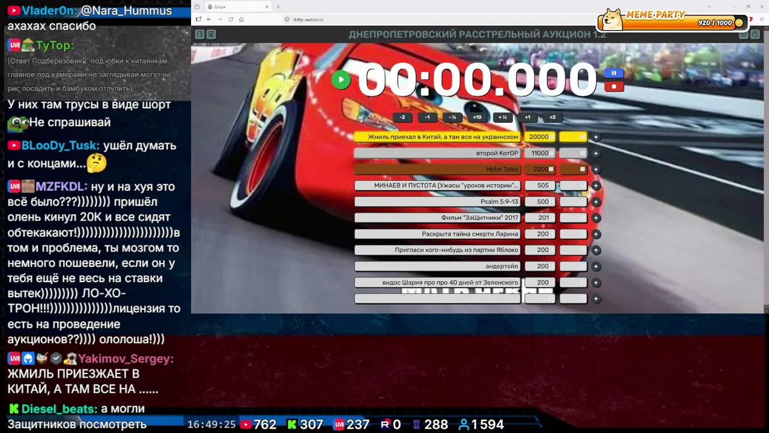Select the lot name 'Жмиль приехал в Китай' field

437,137
